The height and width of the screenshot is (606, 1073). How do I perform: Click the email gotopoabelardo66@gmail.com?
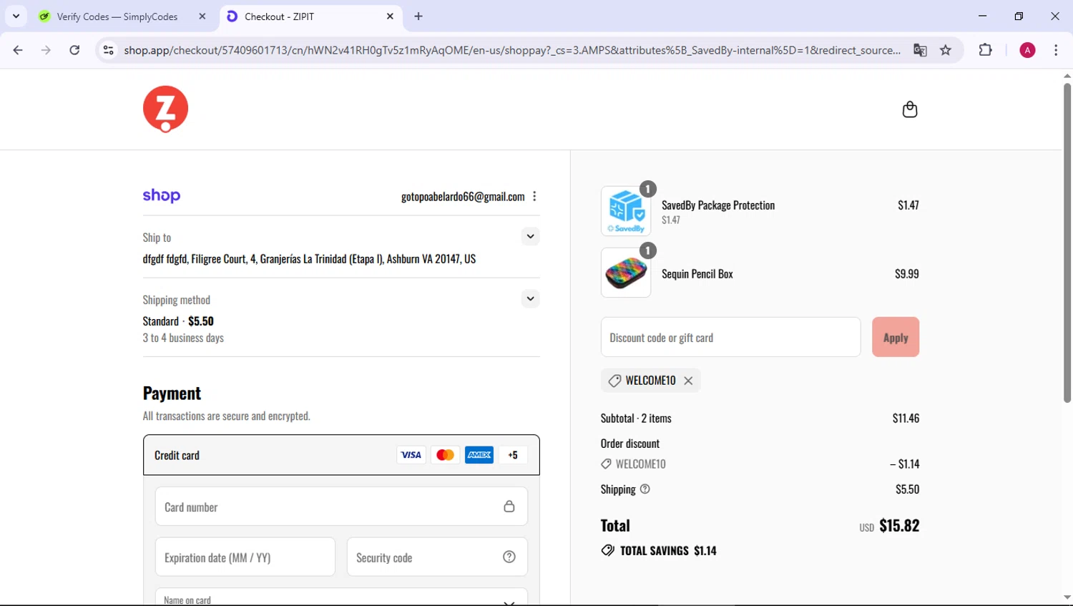[x=463, y=196]
